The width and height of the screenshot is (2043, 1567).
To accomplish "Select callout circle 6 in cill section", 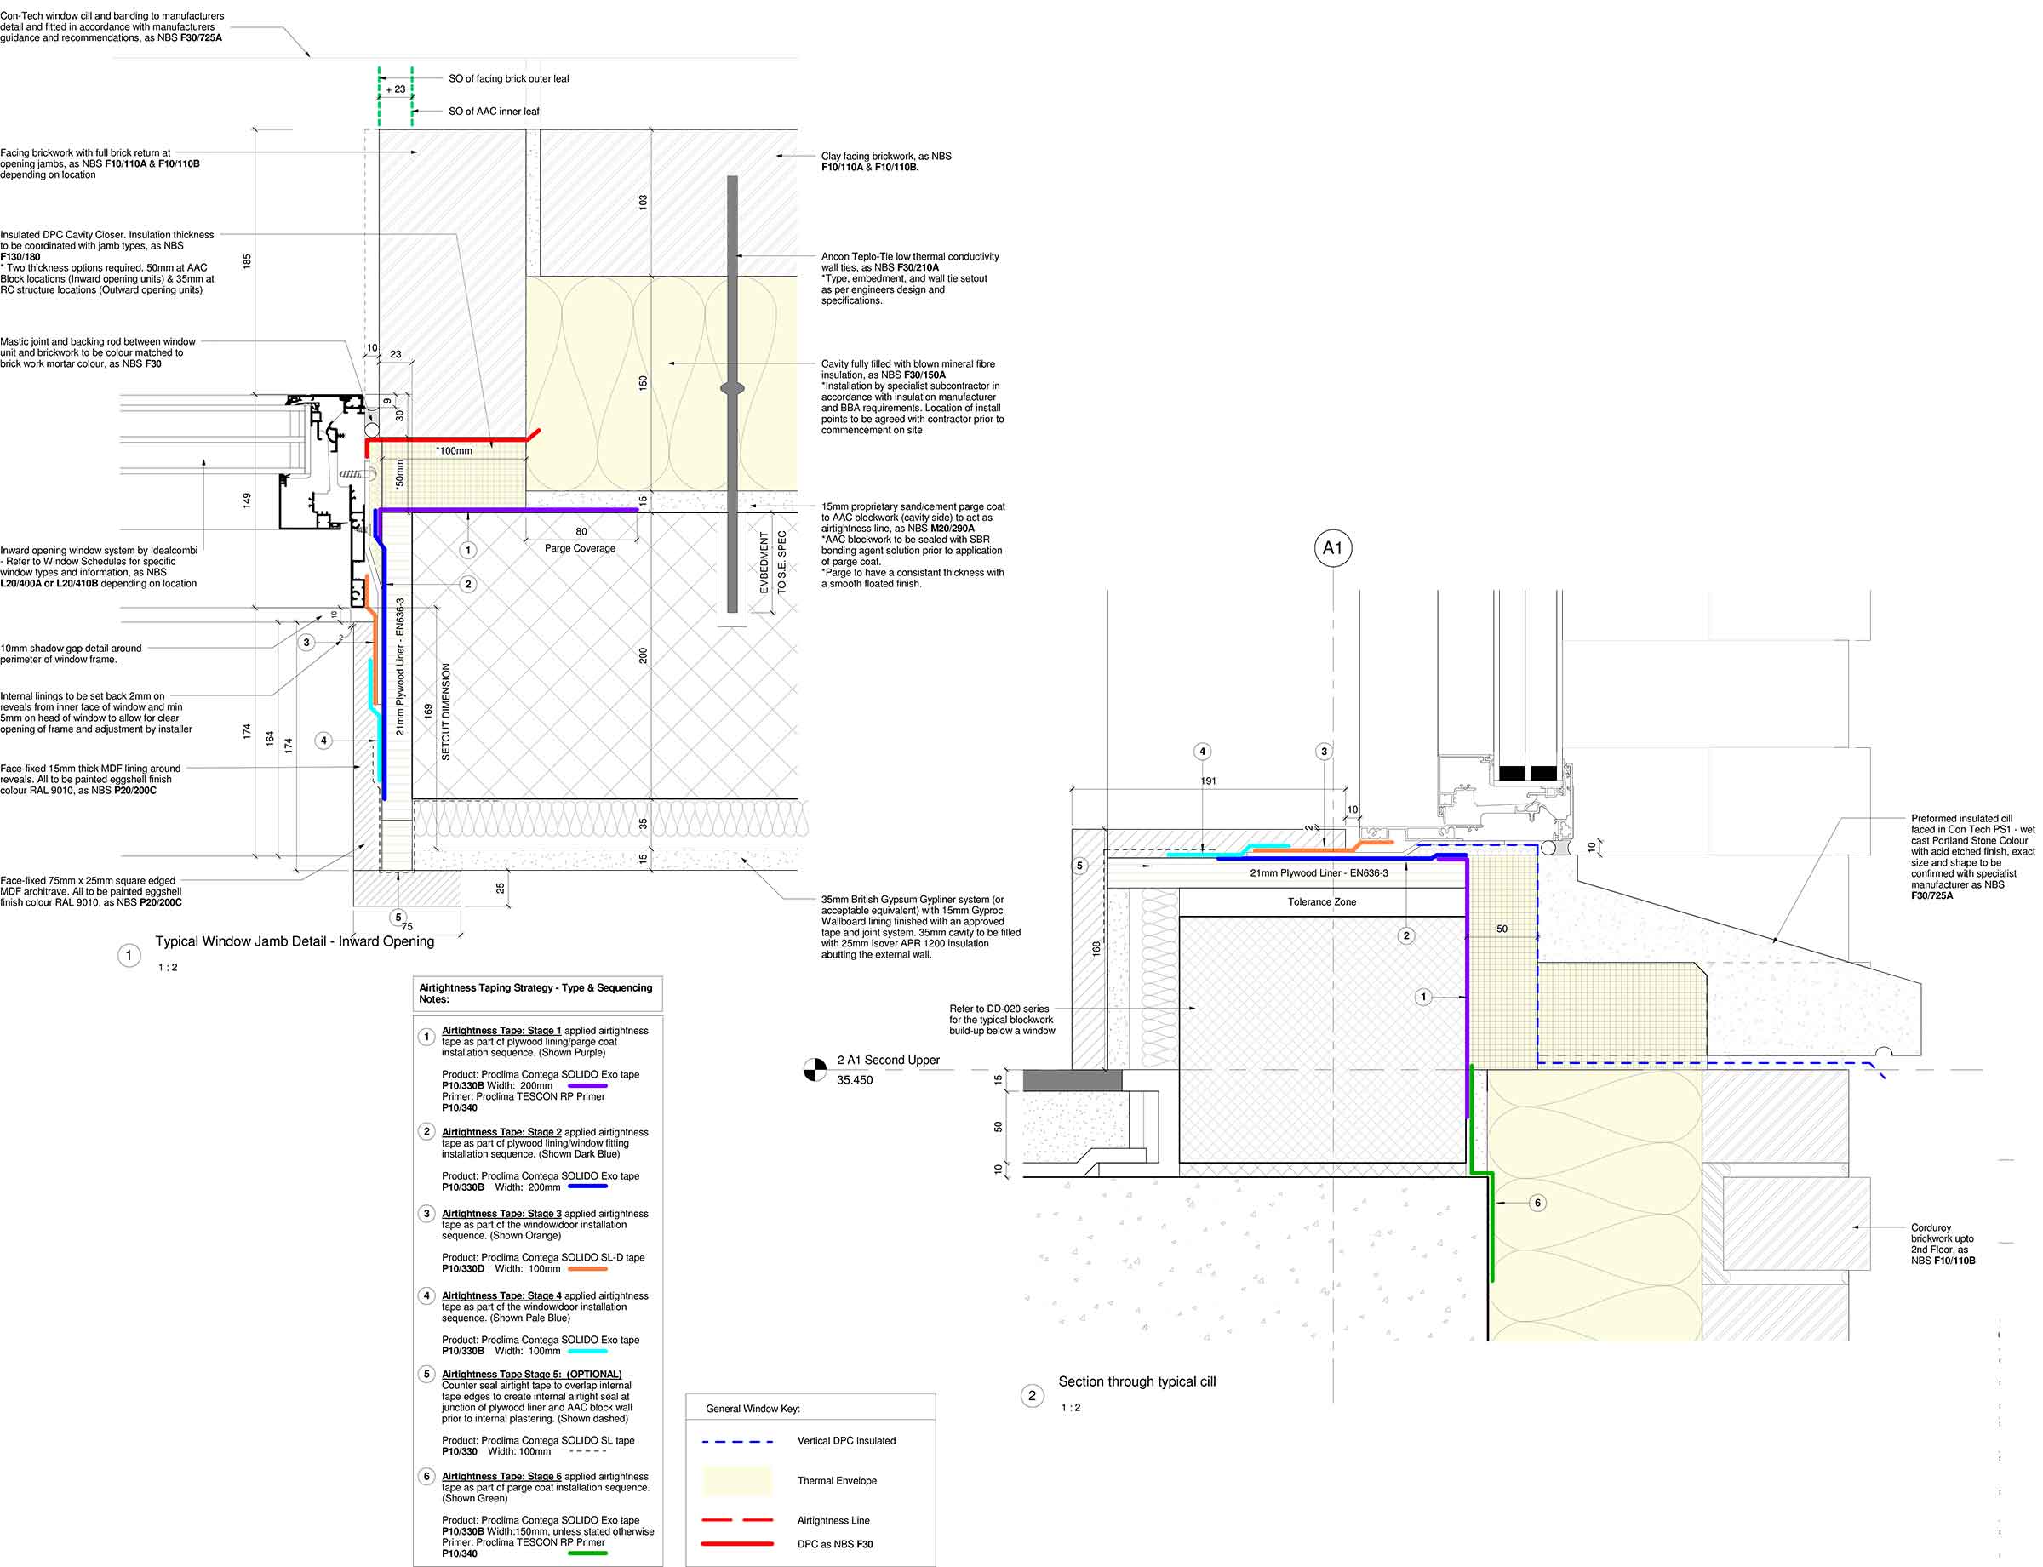I will point(1537,1203).
